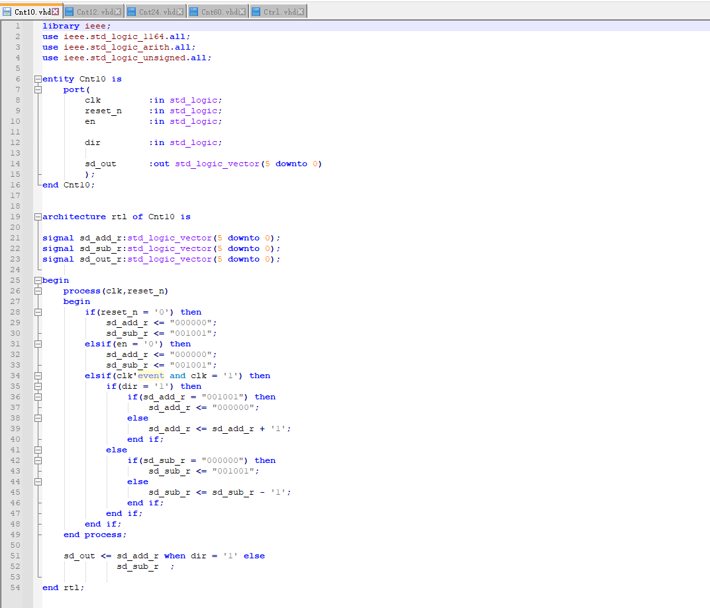Click 'end rtl;' text
Screen dimensions: 710x608
(x=64, y=587)
